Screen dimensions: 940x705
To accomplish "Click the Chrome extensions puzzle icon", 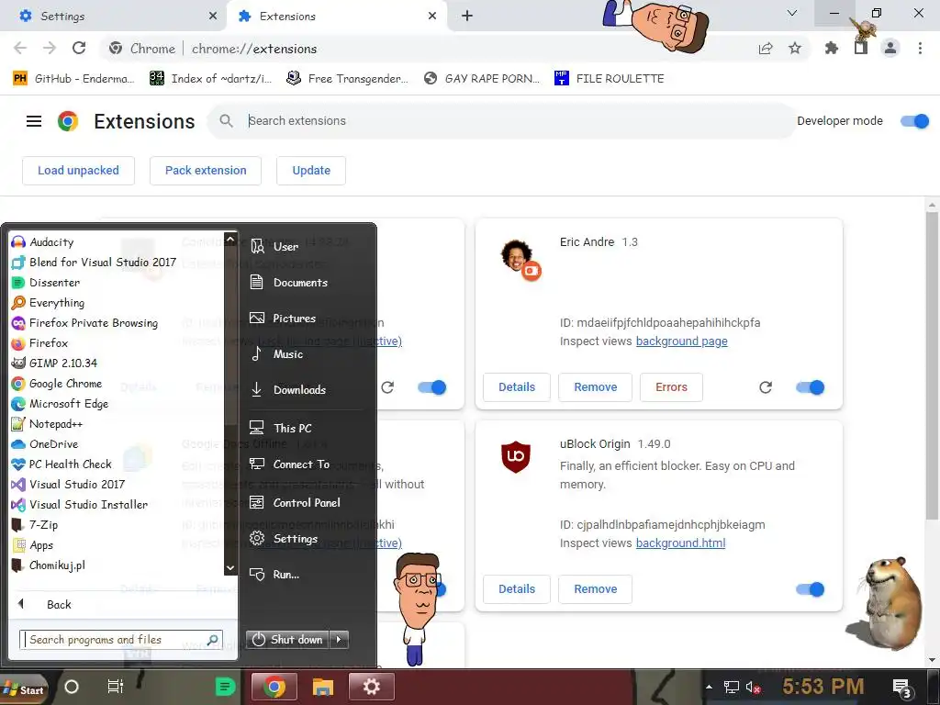I will tap(831, 48).
